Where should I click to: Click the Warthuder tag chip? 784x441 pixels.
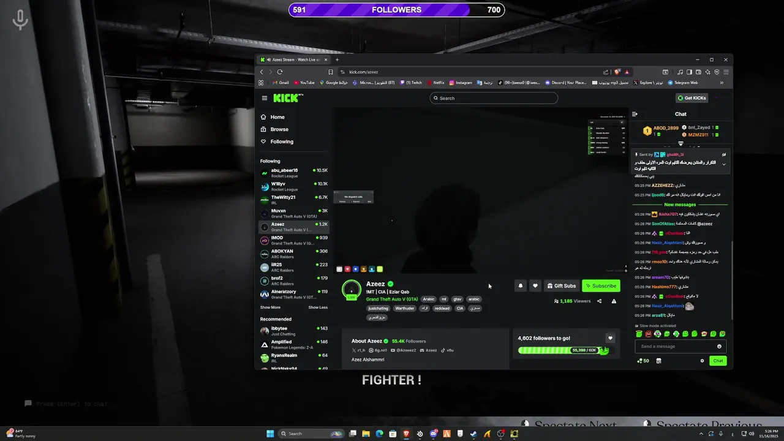point(404,309)
